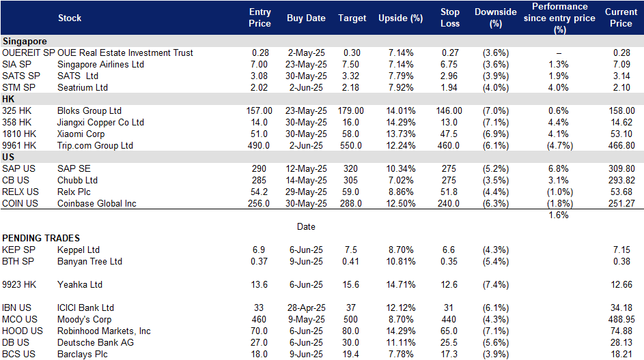644x360 pixels.
Task: Select Banyan Tree Ltd name
Action: click(x=89, y=261)
